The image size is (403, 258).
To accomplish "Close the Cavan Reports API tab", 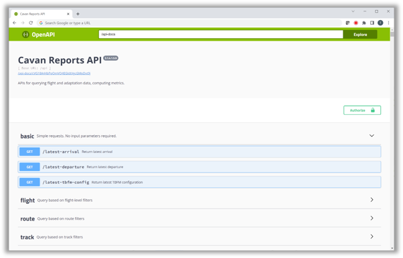I will point(68,14).
